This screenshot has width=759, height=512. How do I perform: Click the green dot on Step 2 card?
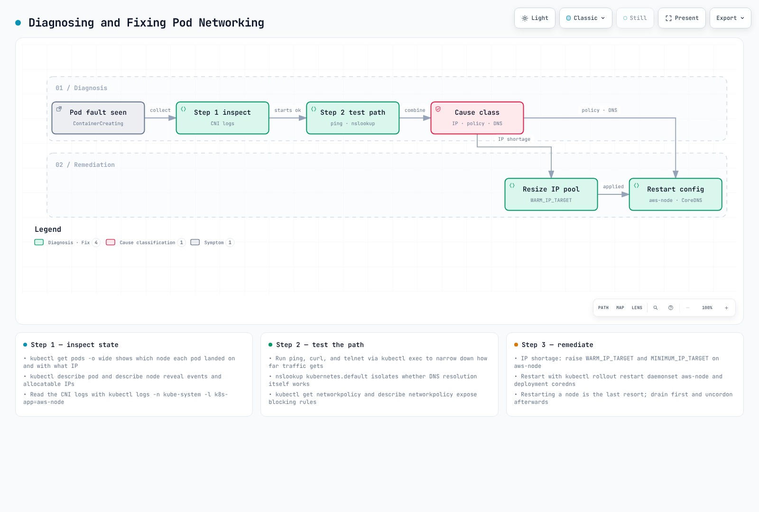click(270, 345)
